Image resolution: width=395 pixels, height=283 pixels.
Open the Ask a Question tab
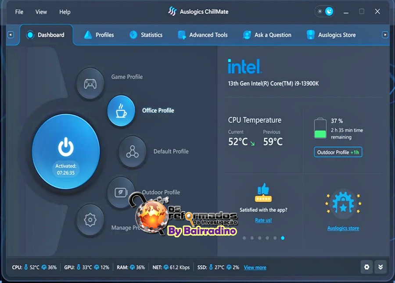pos(267,35)
